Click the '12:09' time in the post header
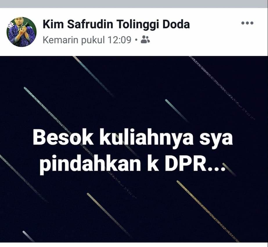Viewport: 268px width, 247px height. (x=119, y=40)
